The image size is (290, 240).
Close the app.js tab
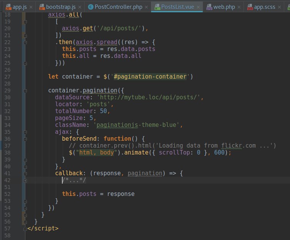[x=31, y=7]
